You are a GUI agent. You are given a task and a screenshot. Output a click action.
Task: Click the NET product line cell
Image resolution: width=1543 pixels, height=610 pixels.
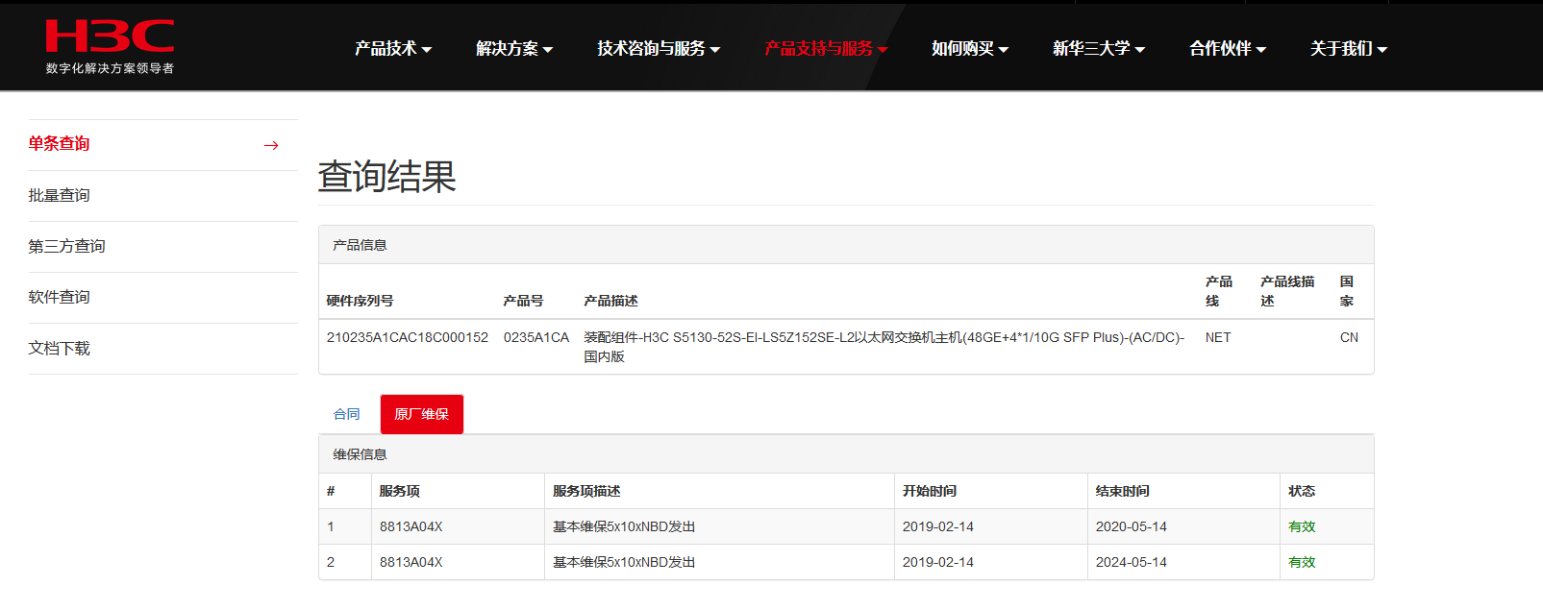(1218, 337)
